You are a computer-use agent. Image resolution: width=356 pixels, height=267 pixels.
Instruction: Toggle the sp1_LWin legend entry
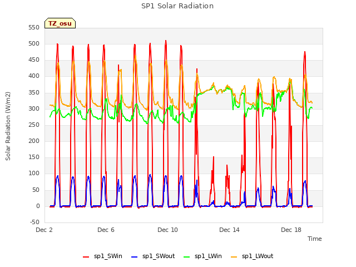click(x=202, y=256)
